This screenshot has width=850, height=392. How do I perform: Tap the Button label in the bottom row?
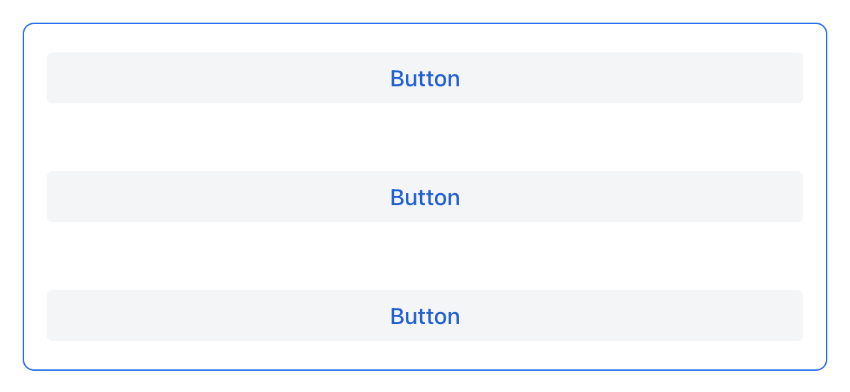tap(425, 316)
